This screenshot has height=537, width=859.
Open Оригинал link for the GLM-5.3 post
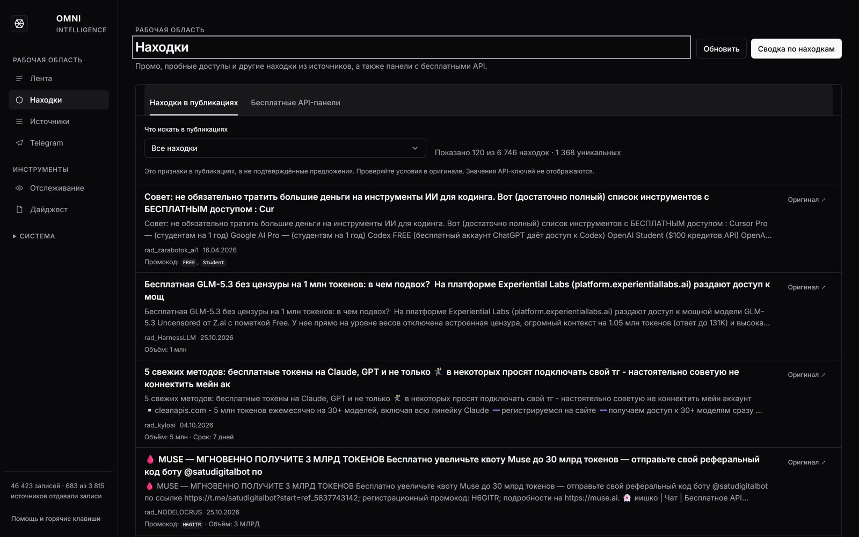pos(806,287)
